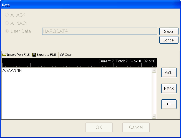The width and height of the screenshot is (181, 138).
Task: Select the All ACK radio button
Action: point(7,15)
